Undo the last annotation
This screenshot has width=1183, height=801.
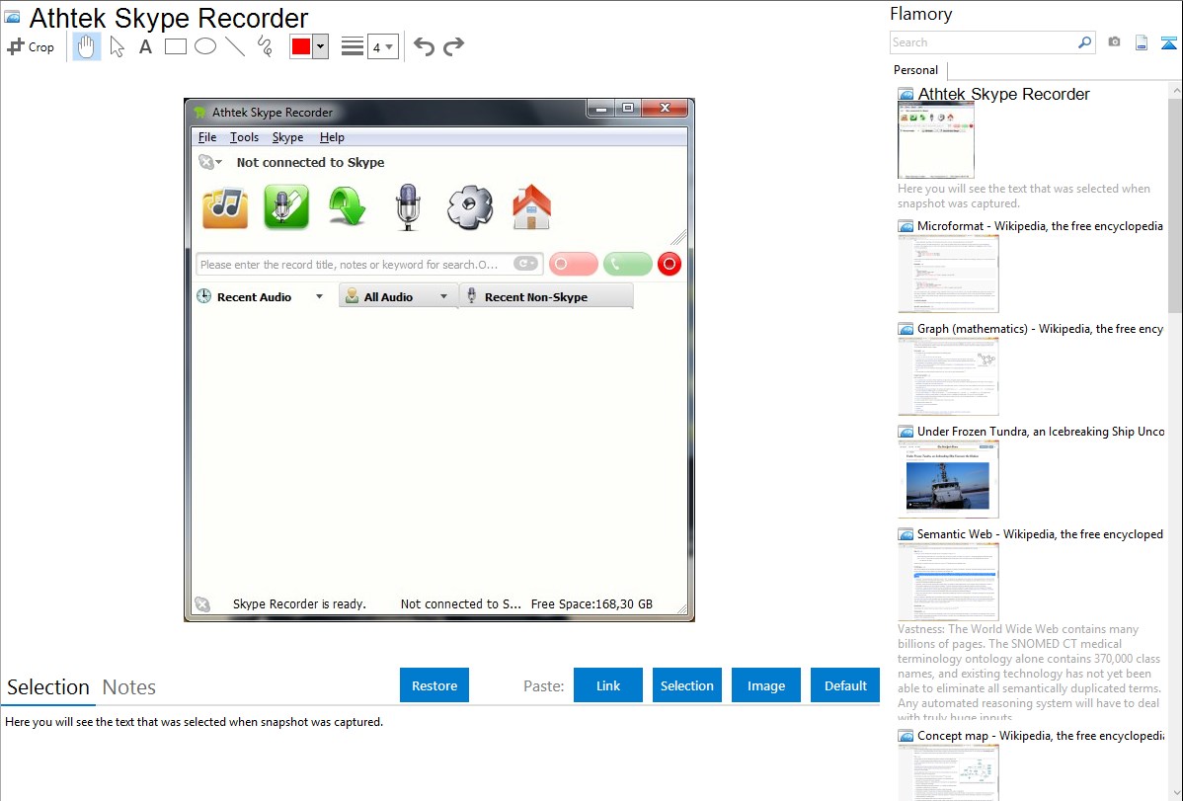(x=424, y=46)
